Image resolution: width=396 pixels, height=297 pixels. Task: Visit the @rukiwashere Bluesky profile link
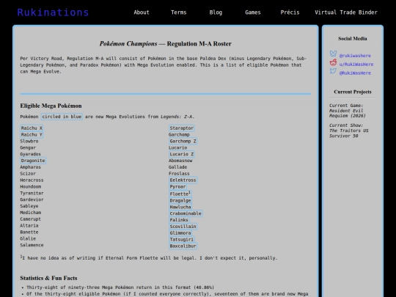point(355,56)
